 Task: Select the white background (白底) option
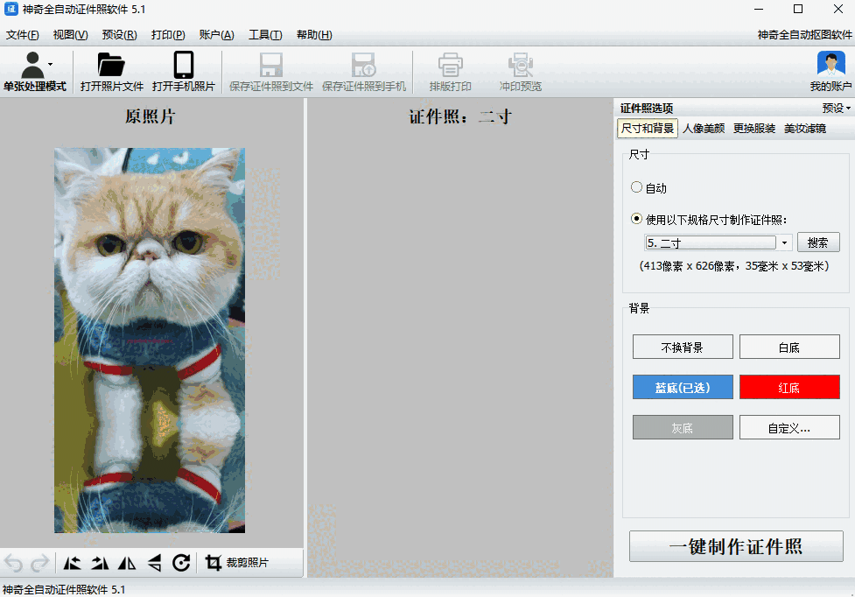789,347
